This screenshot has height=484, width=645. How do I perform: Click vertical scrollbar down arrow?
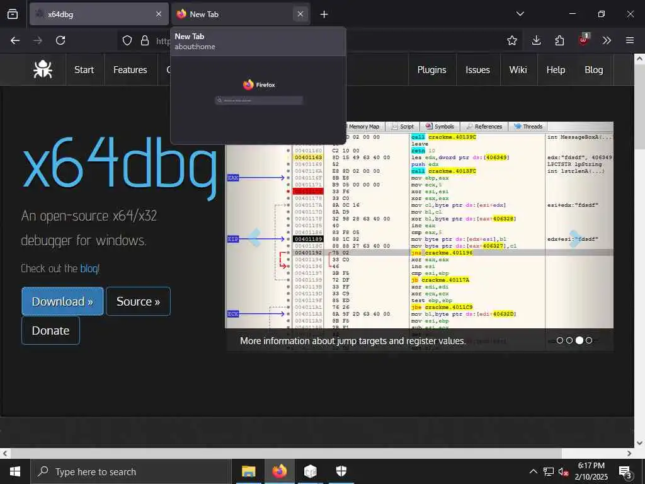(x=639, y=443)
